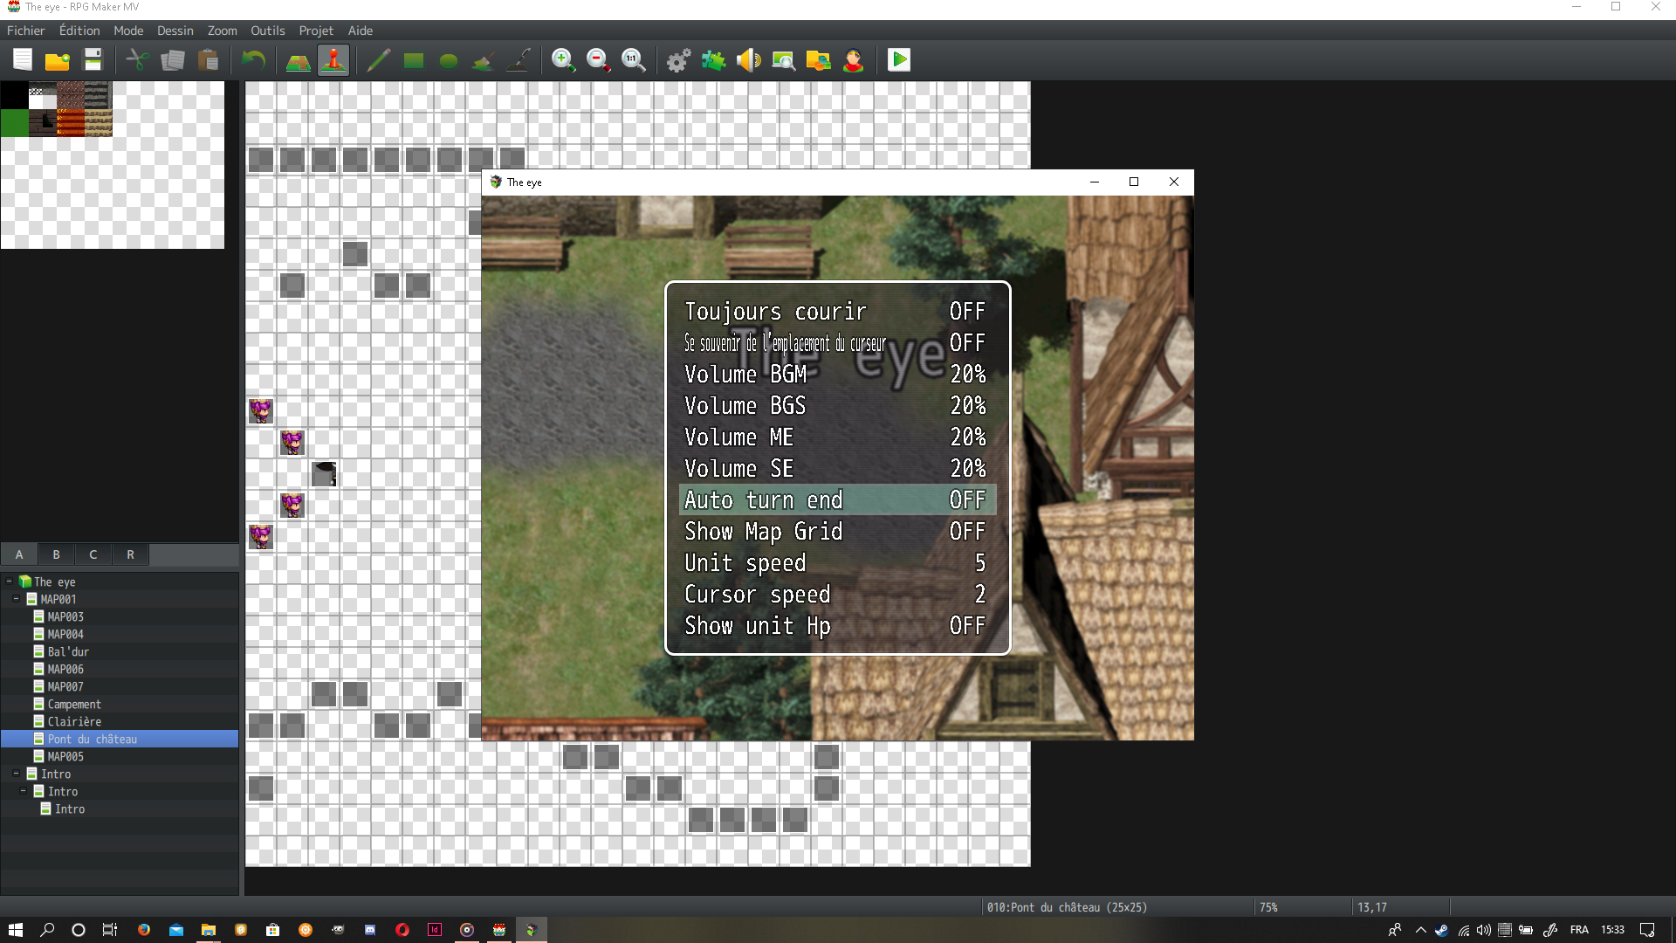Toggle the Toujours courir option
This screenshot has width=1676, height=943.
point(837,312)
